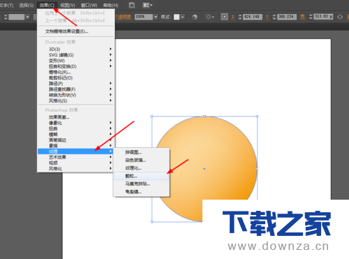Click the width field 313.83

[x=324, y=17]
